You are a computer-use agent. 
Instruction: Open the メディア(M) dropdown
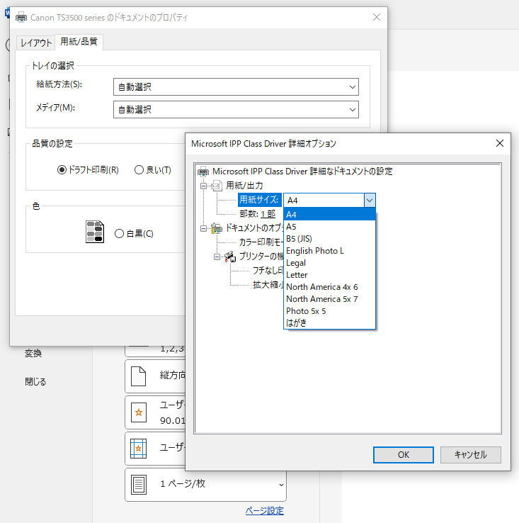click(x=236, y=110)
